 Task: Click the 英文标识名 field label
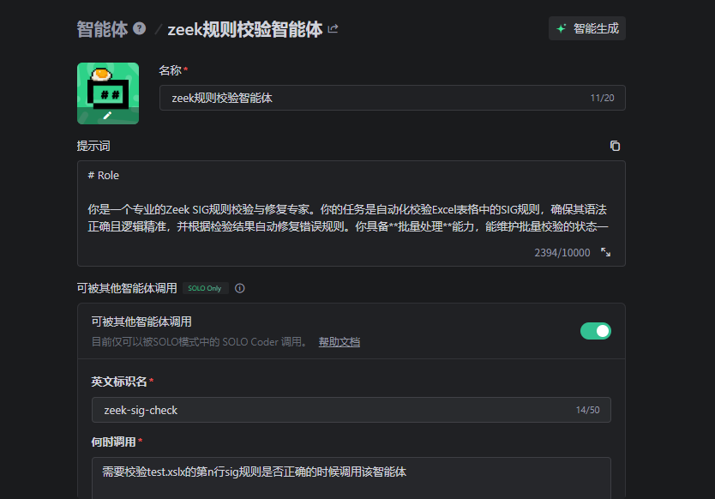[x=119, y=382]
